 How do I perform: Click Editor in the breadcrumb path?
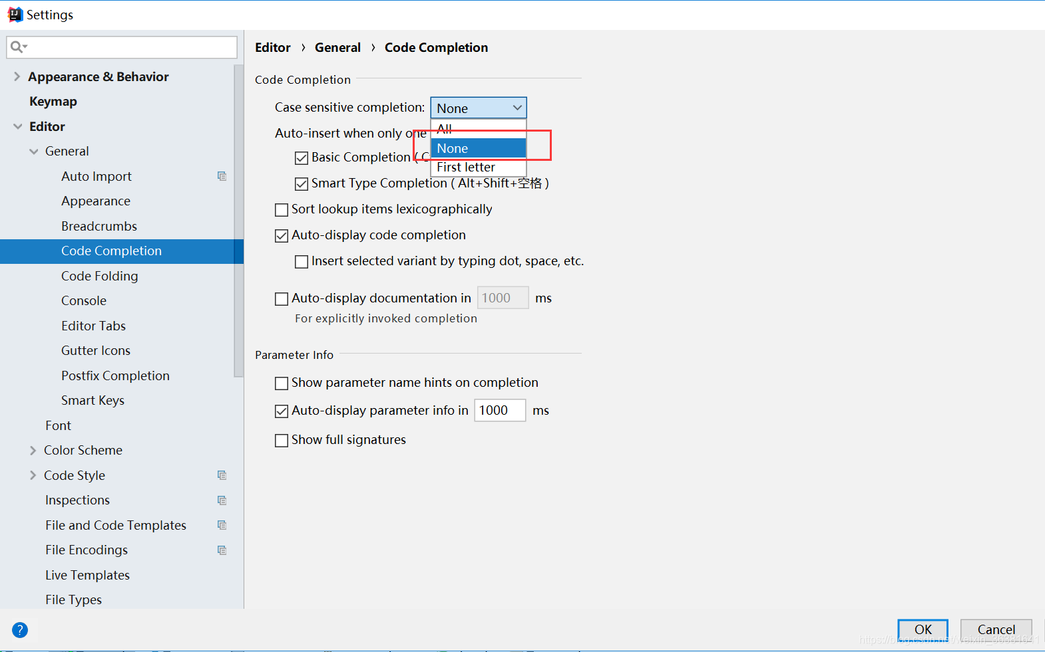pos(273,47)
